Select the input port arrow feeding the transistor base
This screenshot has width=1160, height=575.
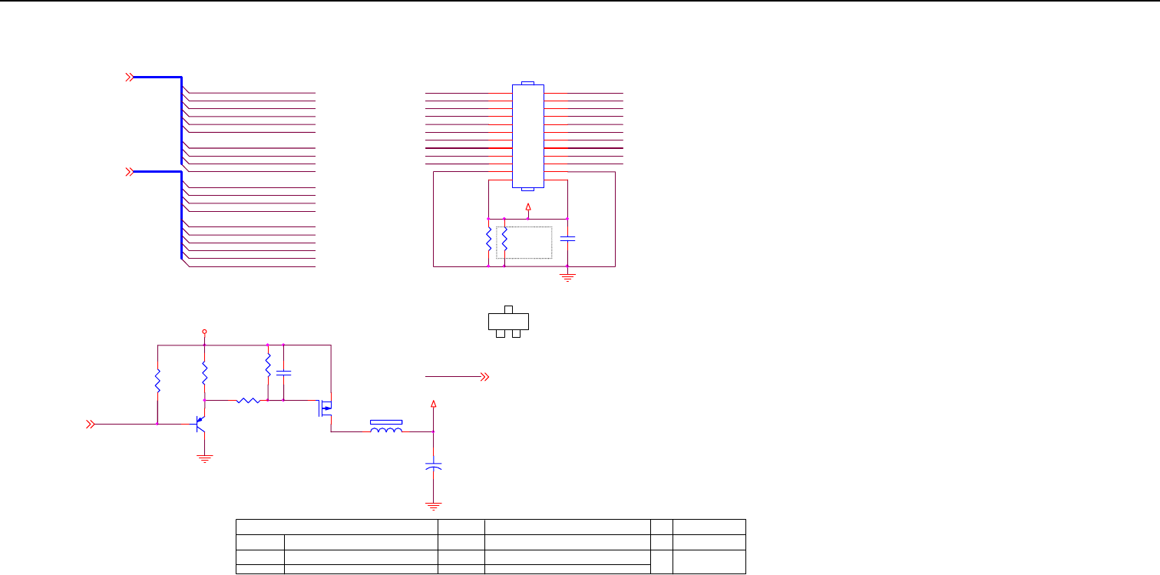coord(91,424)
